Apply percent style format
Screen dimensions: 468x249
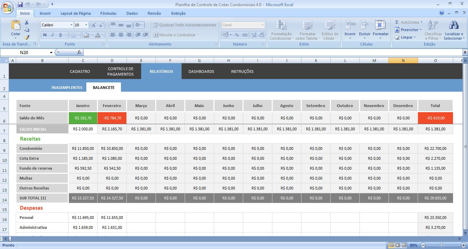[x=237, y=35]
